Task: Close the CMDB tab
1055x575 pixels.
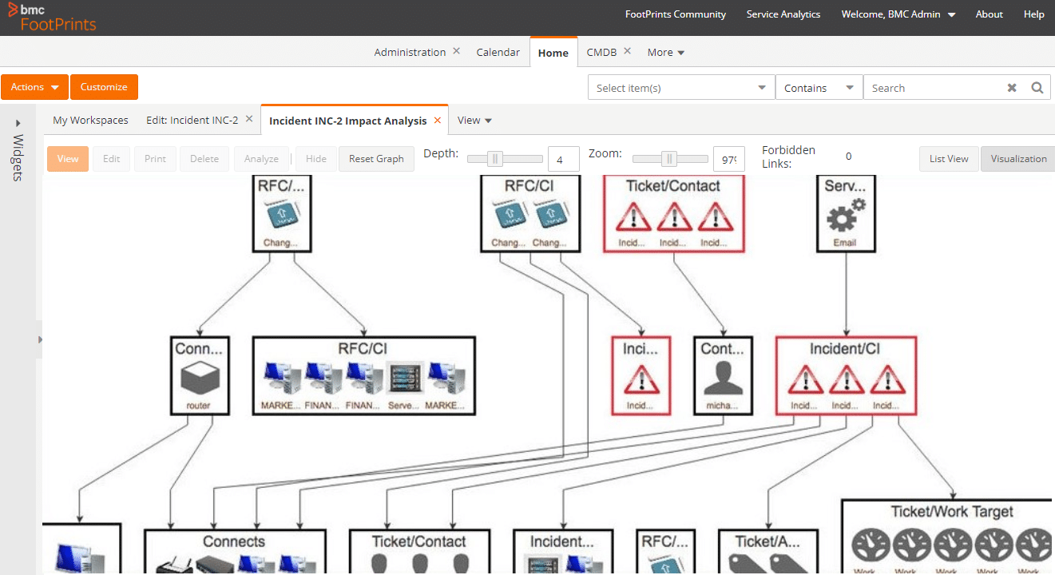Action: [x=628, y=51]
